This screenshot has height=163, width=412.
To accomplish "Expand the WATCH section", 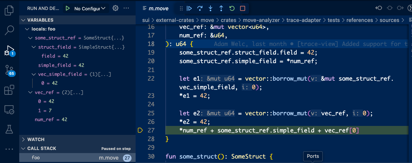I will [x=23, y=139].
